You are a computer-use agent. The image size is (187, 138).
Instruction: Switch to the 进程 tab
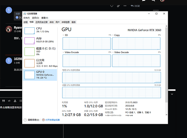point(25,22)
